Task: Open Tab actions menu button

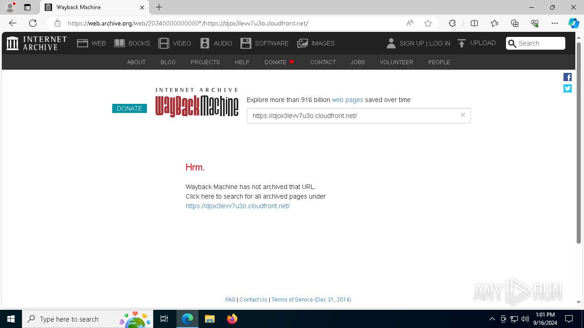Action: (x=27, y=7)
